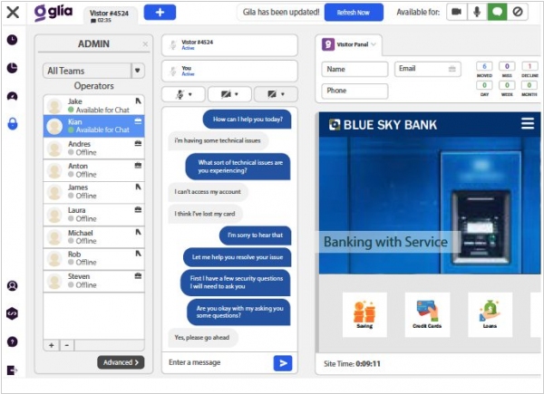Switch to Visitor #4524 tab
This screenshot has width=544, height=394.
click(110, 16)
